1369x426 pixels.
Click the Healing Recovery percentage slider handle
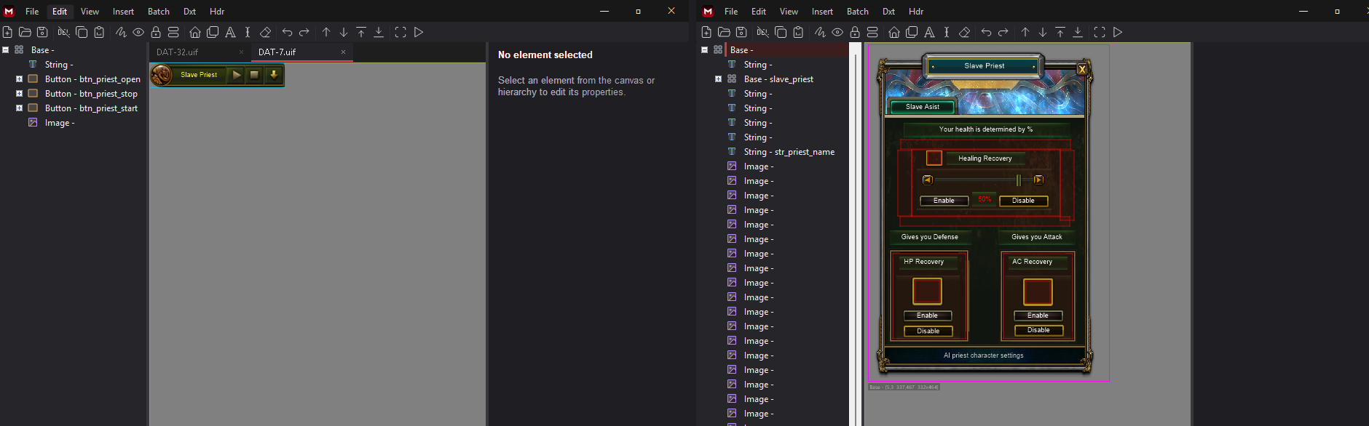(x=1018, y=180)
